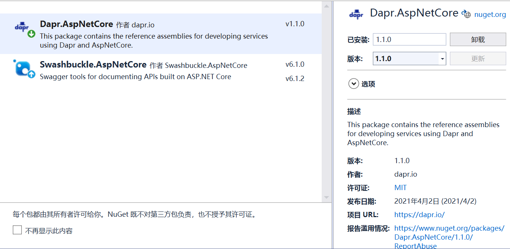Click the Dapr.AspNetCore title in details panel
This screenshot has width=510, height=249.
pyautogui.click(x=414, y=13)
